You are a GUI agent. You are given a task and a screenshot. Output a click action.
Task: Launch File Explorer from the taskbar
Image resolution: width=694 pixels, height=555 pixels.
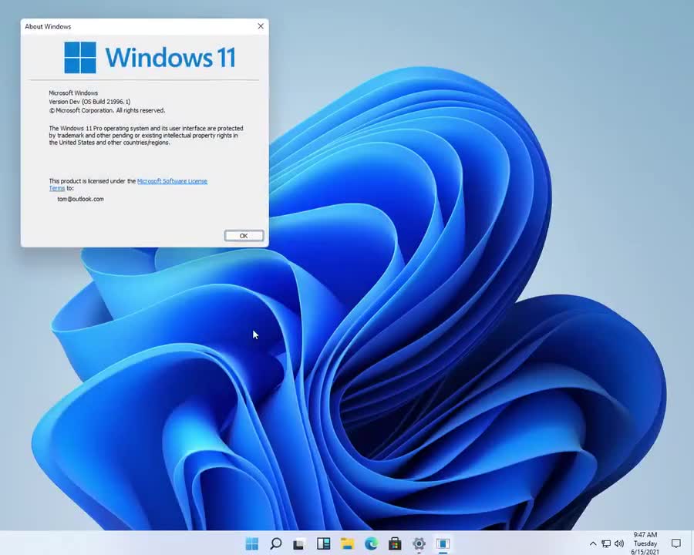coord(347,543)
